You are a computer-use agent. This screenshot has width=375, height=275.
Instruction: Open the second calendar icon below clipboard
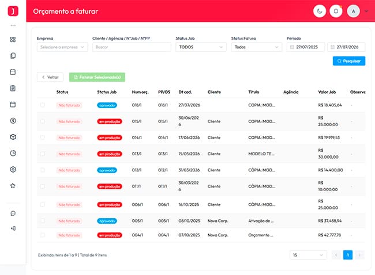coord(13,105)
